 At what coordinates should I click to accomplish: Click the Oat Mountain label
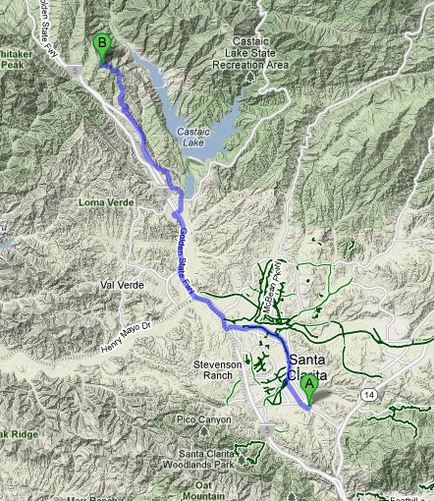[203, 490]
